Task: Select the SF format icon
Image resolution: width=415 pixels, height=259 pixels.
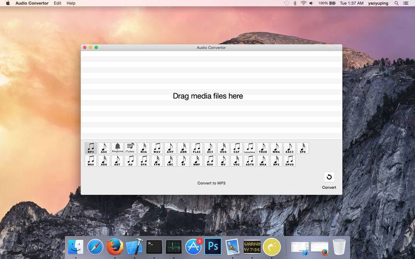Action: pos(184,161)
